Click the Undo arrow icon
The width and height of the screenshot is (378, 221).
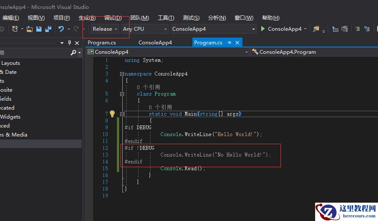click(x=61, y=29)
